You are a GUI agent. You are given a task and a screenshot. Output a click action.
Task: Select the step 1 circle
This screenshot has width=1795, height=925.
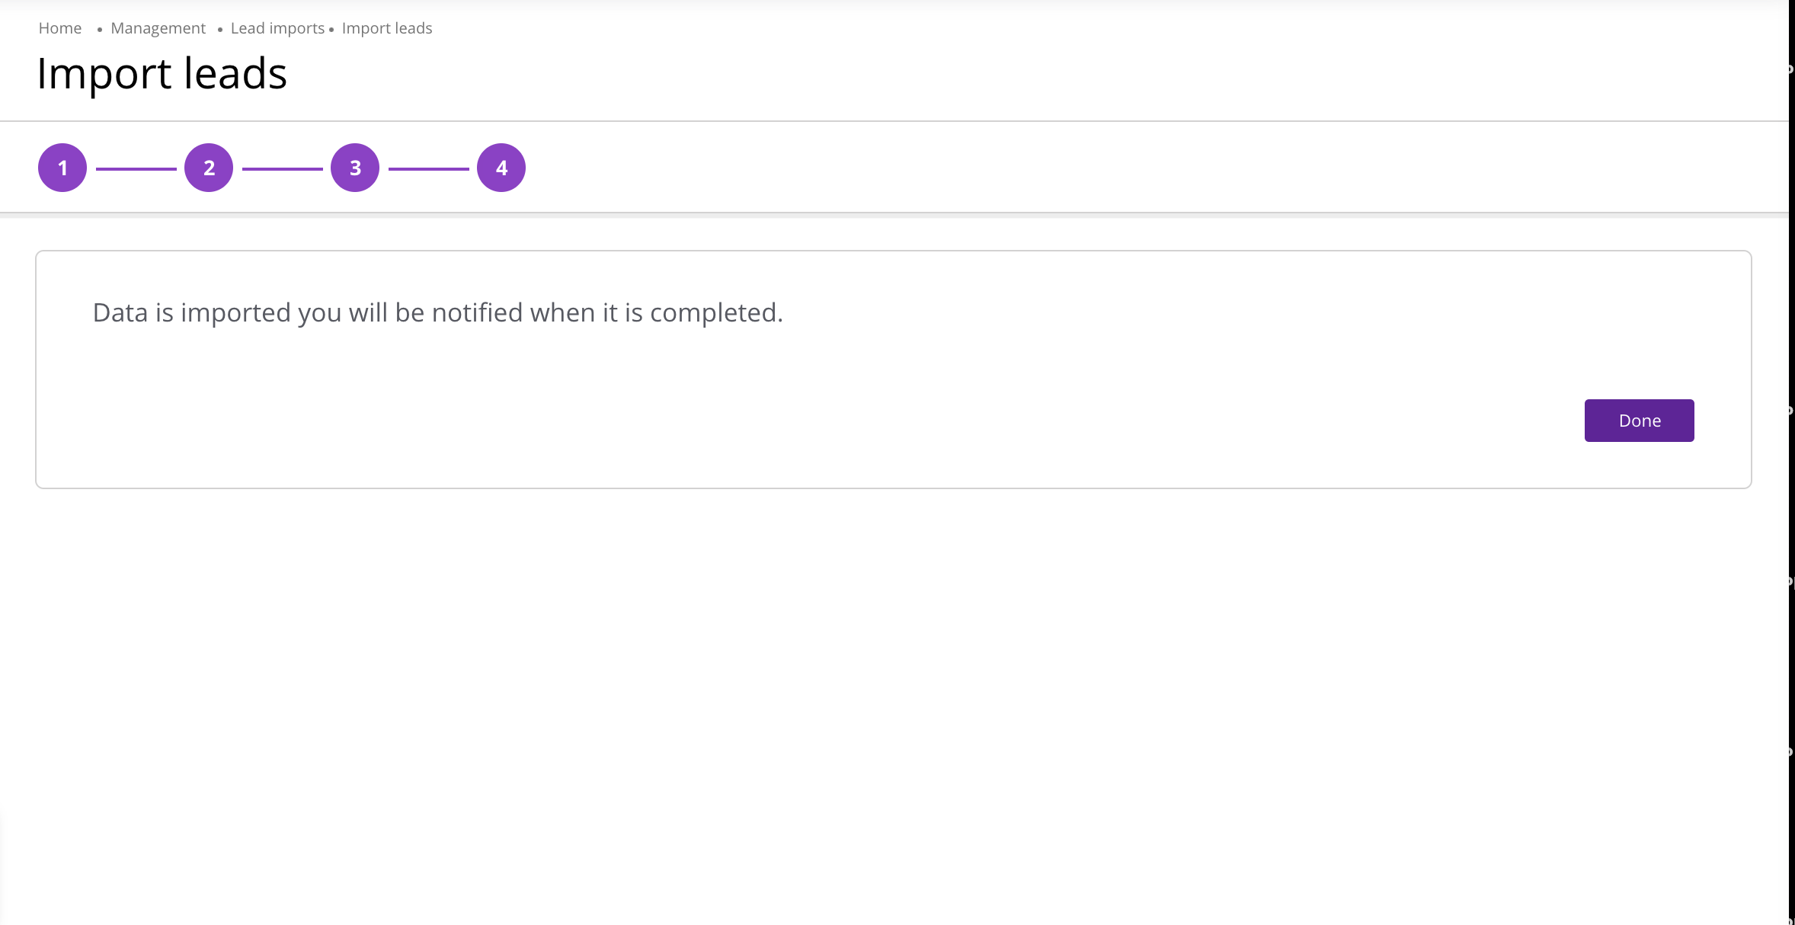[62, 168]
